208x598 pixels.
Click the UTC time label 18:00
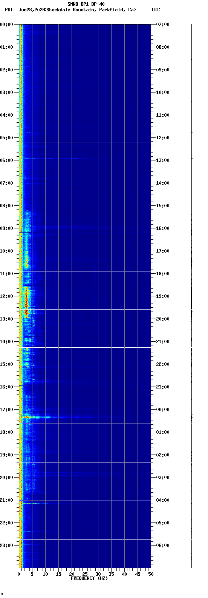163,274
